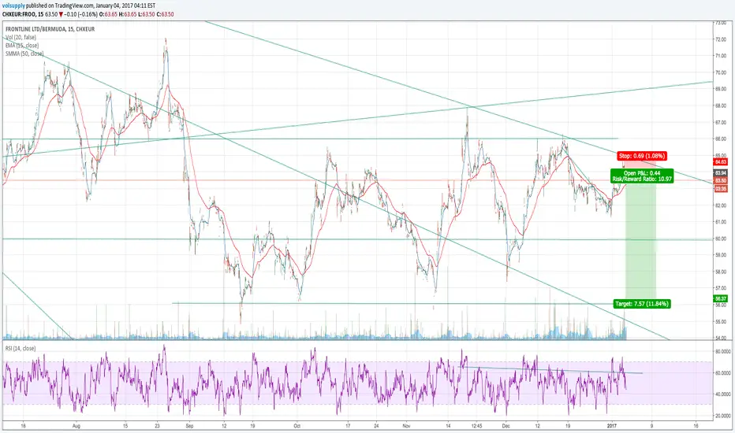Click the green Target: 7.57 (11.84%) label
The image size is (735, 433).
[x=642, y=304]
